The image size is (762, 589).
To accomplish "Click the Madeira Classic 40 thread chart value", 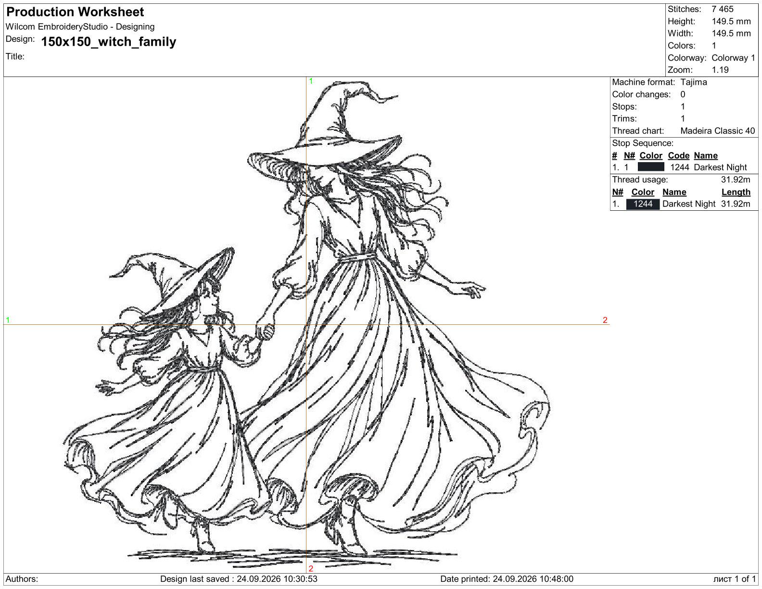I will 718,131.
